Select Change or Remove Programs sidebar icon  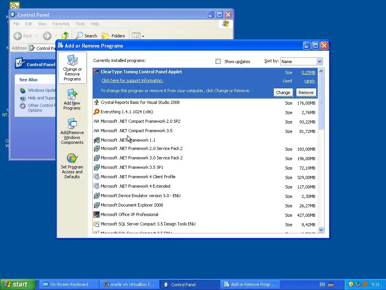[72, 60]
